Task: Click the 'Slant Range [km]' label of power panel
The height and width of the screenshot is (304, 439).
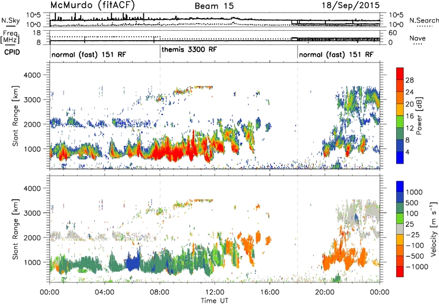Action: [x=15, y=116]
